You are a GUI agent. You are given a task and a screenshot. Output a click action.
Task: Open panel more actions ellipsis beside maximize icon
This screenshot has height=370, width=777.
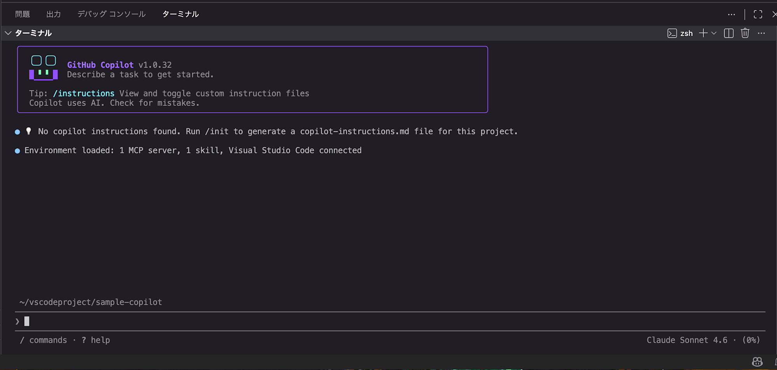[732, 14]
